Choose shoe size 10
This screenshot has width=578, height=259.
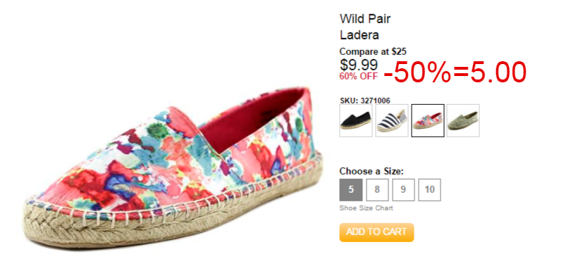pyautogui.click(x=429, y=190)
